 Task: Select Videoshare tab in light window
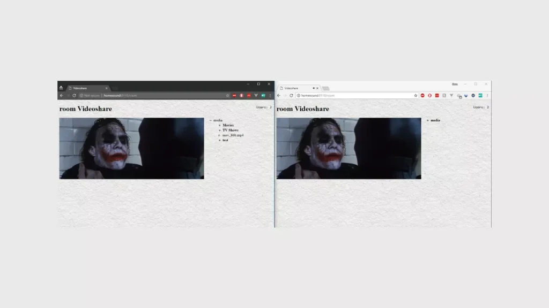pos(299,88)
